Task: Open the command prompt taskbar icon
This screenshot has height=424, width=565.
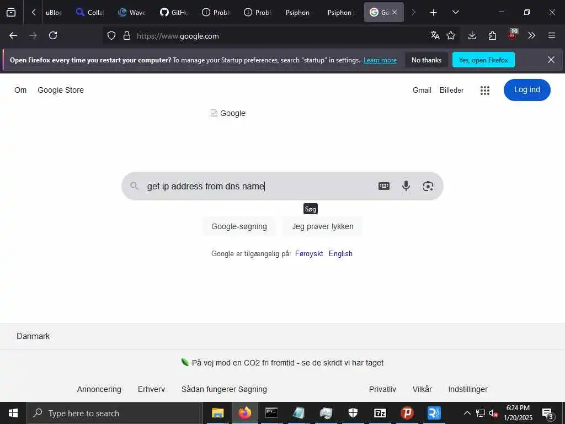Action: tap(271, 413)
